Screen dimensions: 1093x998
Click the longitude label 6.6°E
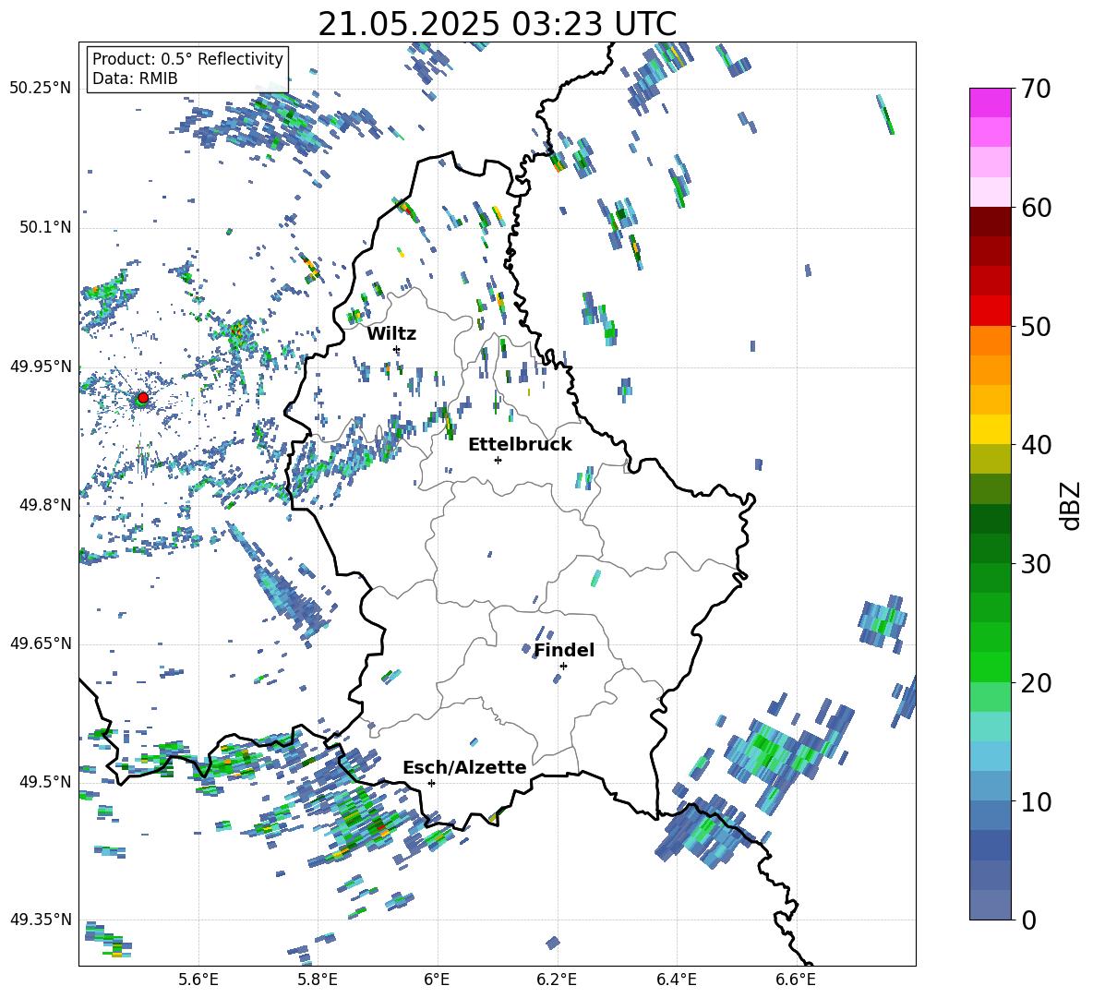click(x=796, y=980)
